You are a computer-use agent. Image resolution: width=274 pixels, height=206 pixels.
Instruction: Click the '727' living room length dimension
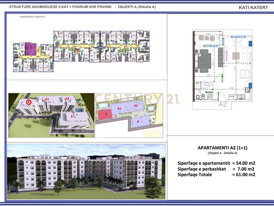[235, 69]
